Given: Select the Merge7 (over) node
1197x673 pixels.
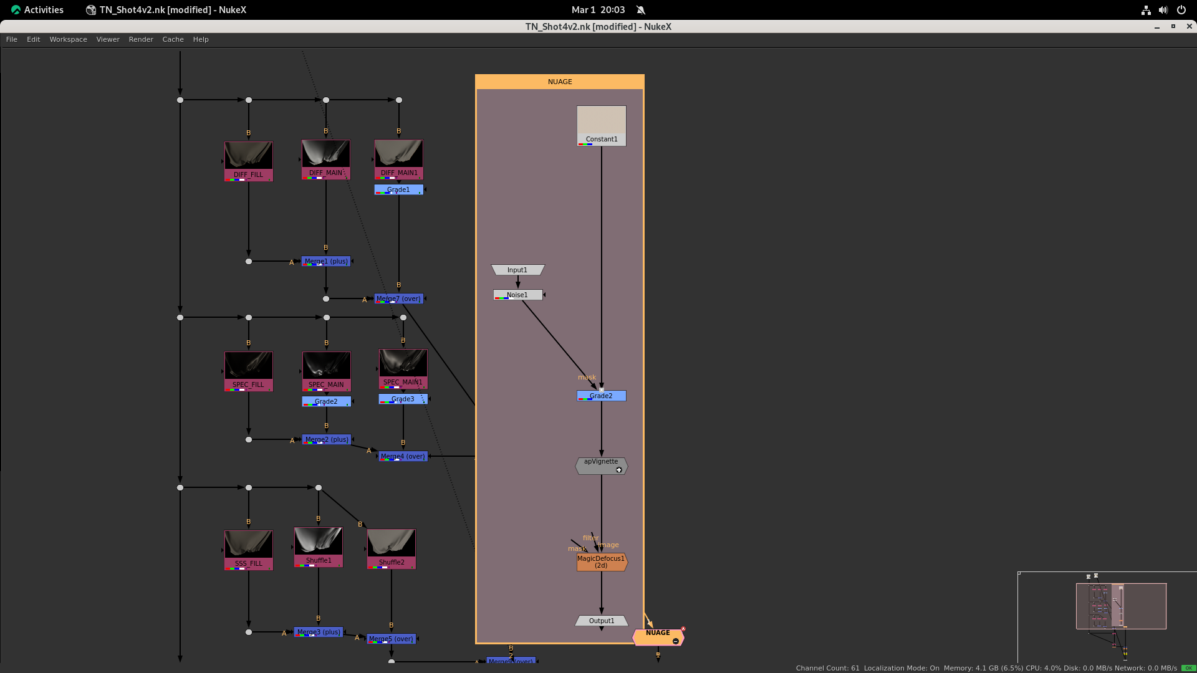Looking at the screenshot, I should (x=399, y=298).
